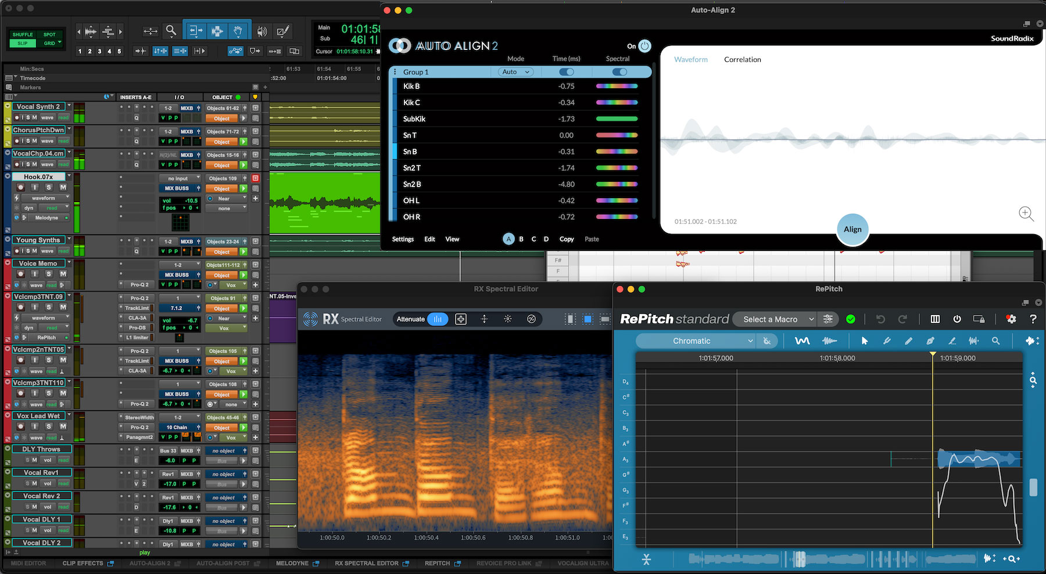Open GRID mode dropdown arrow
Viewport: 1046px width, 574px height.
tap(60, 43)
